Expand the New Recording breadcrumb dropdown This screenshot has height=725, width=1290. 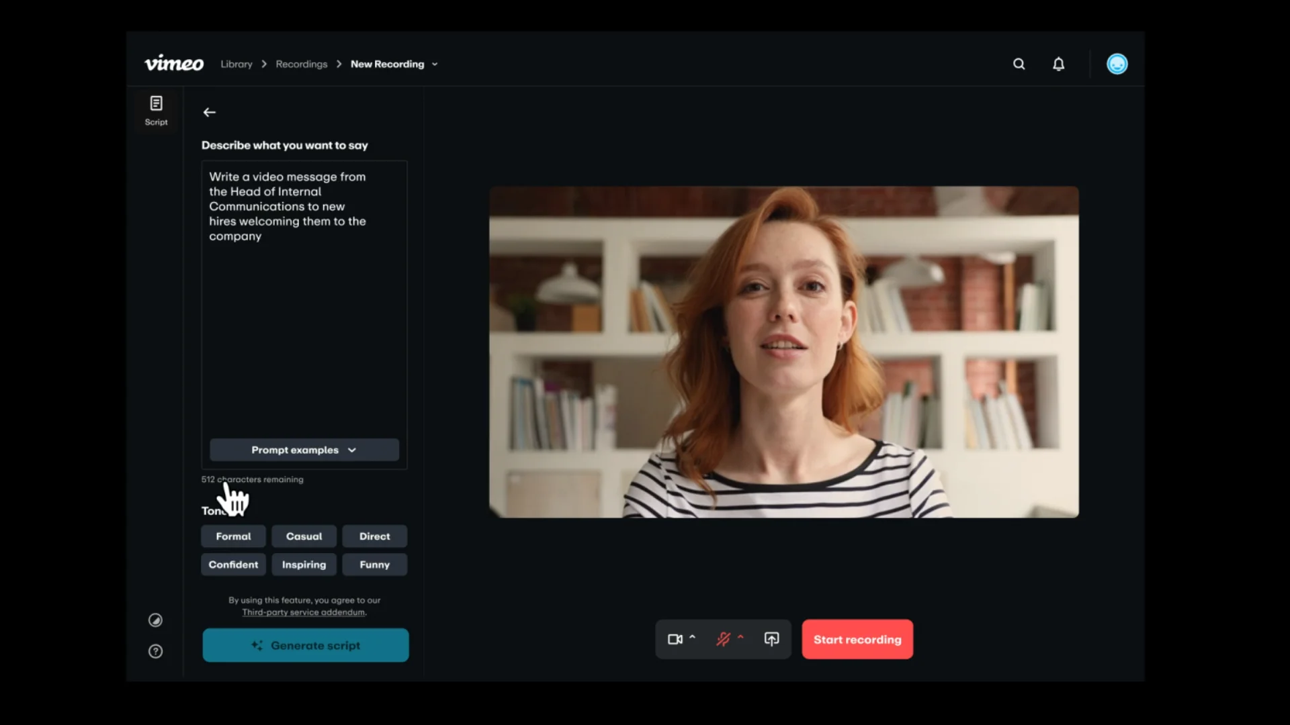coord(435,64)
